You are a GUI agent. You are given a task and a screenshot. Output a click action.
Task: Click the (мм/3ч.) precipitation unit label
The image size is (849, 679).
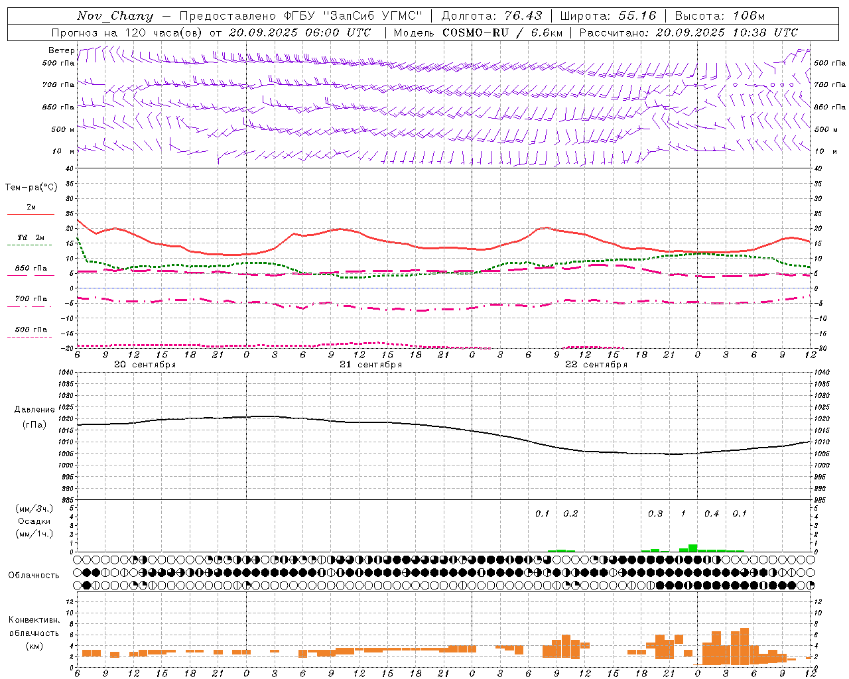[34, 509]
